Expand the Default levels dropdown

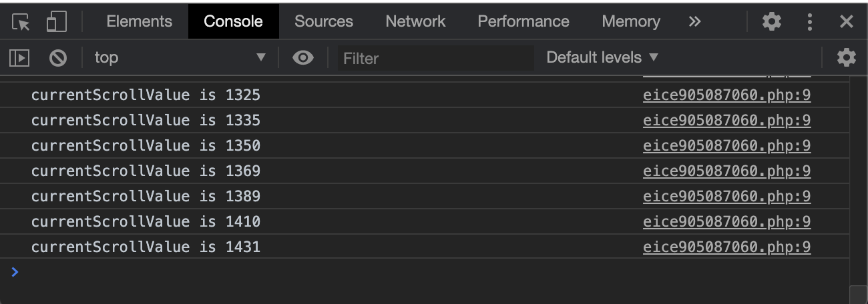[602, 58]
